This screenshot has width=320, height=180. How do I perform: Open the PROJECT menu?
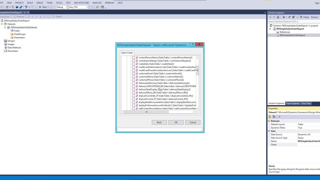(19, 3)
